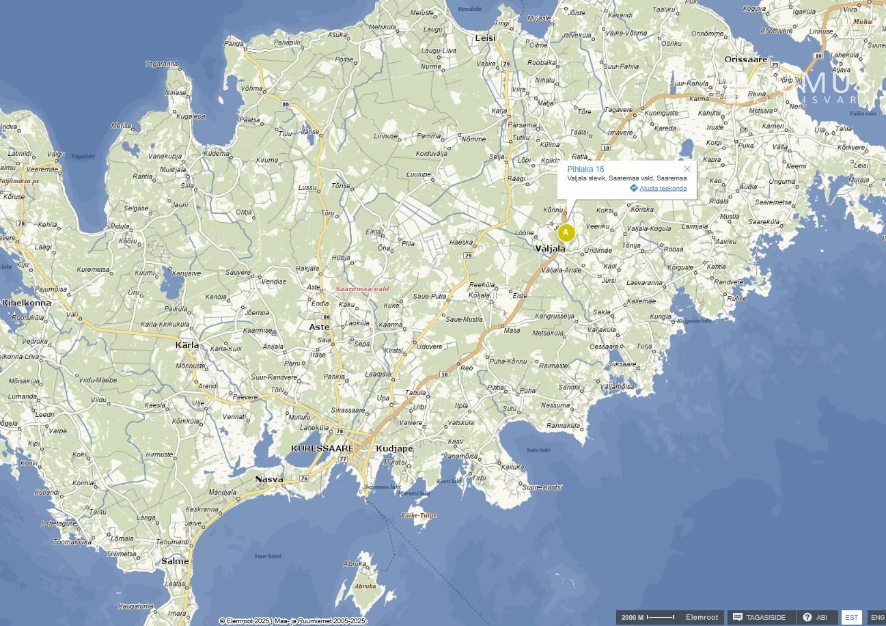
Task: Click the blue route diamond icon
Action: point(634,188)
